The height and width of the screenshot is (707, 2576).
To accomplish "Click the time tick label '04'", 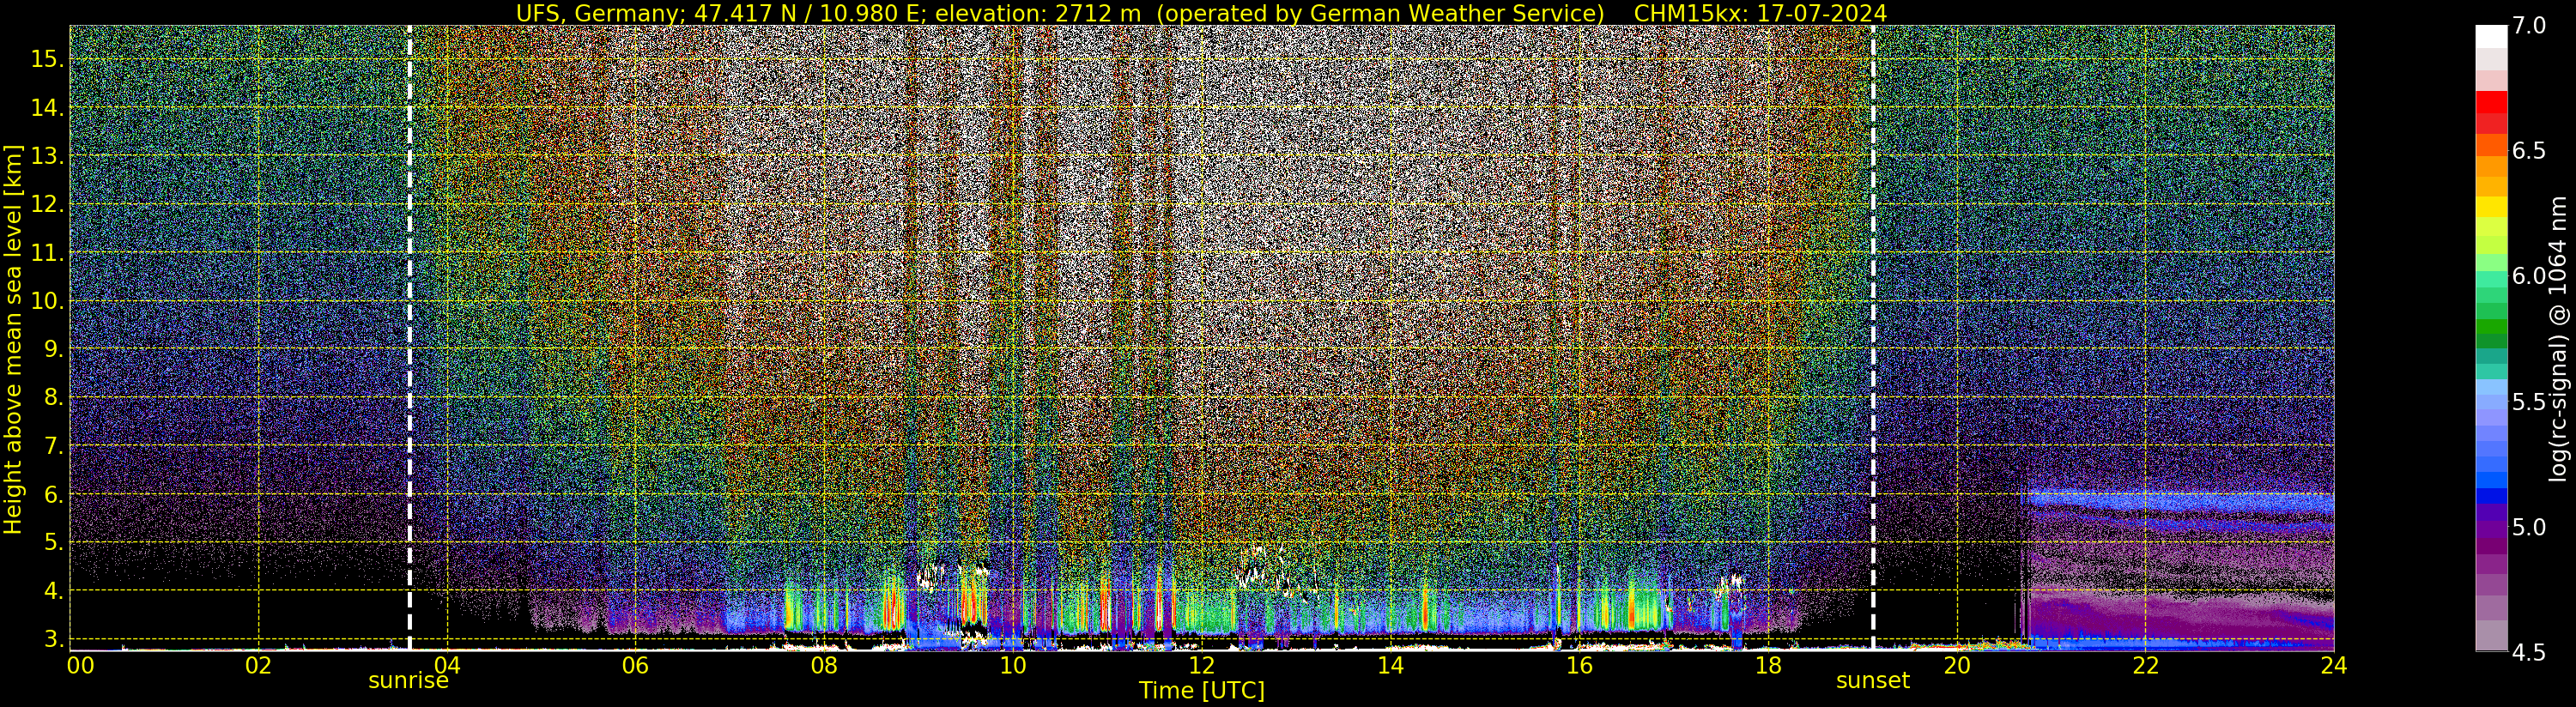I will click(x=447, y=665).
